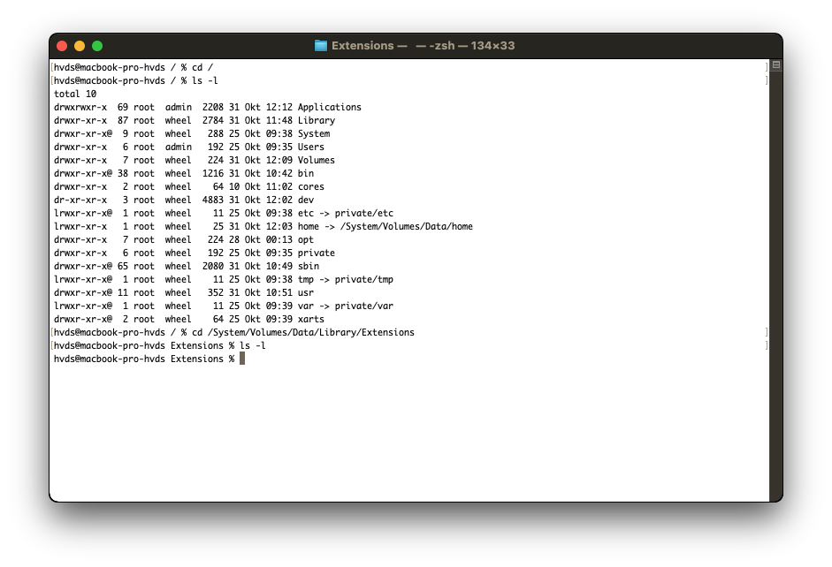
Task: Click the 'etc -> private/etc' symlink text
Action: (346, 213)
